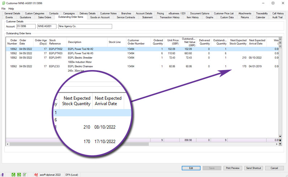This screenshot has height=177, width=288.
Task: Open the eBusiness / EDI tab
Action: point(177,13)
